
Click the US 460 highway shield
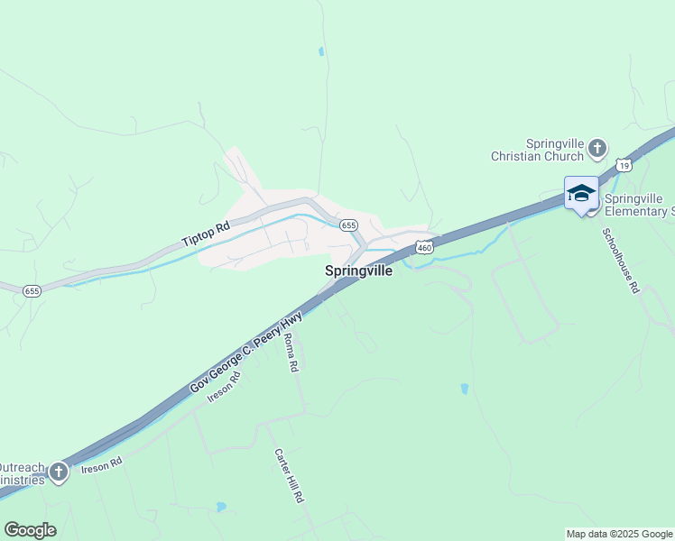(x=424, y=248)
